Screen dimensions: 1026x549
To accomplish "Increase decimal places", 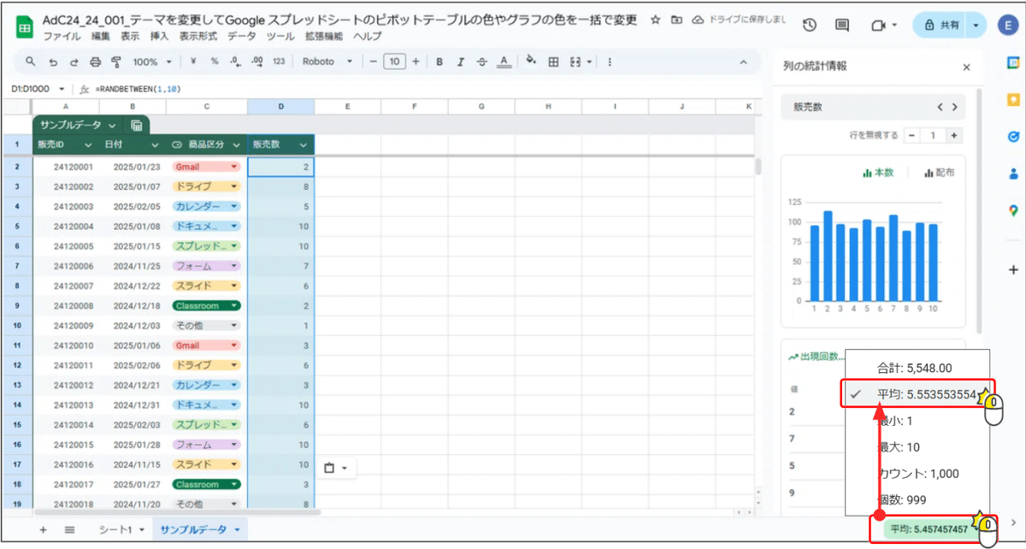I will tap(256, 62).
